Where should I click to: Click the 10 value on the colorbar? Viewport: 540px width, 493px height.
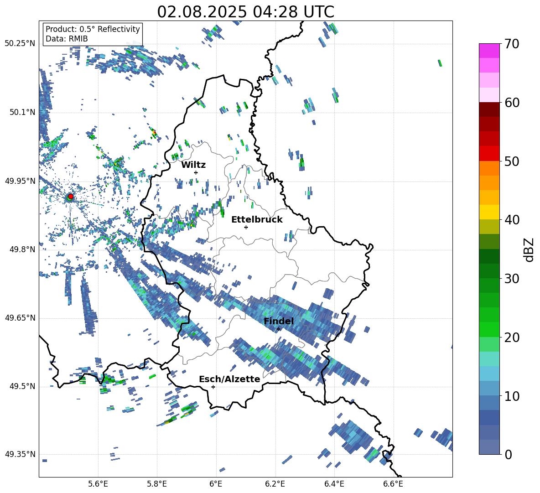(512, 396)
